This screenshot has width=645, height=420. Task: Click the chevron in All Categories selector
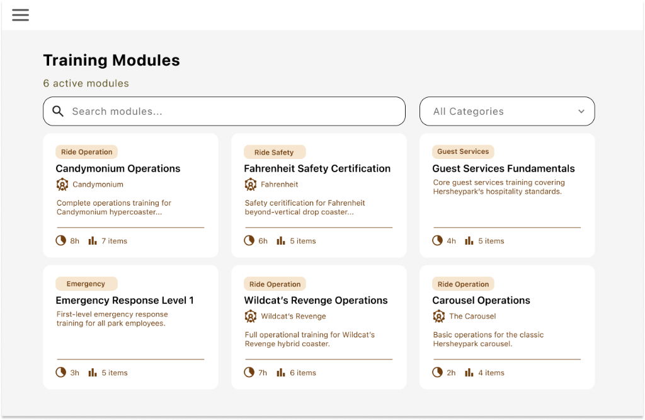581,111
